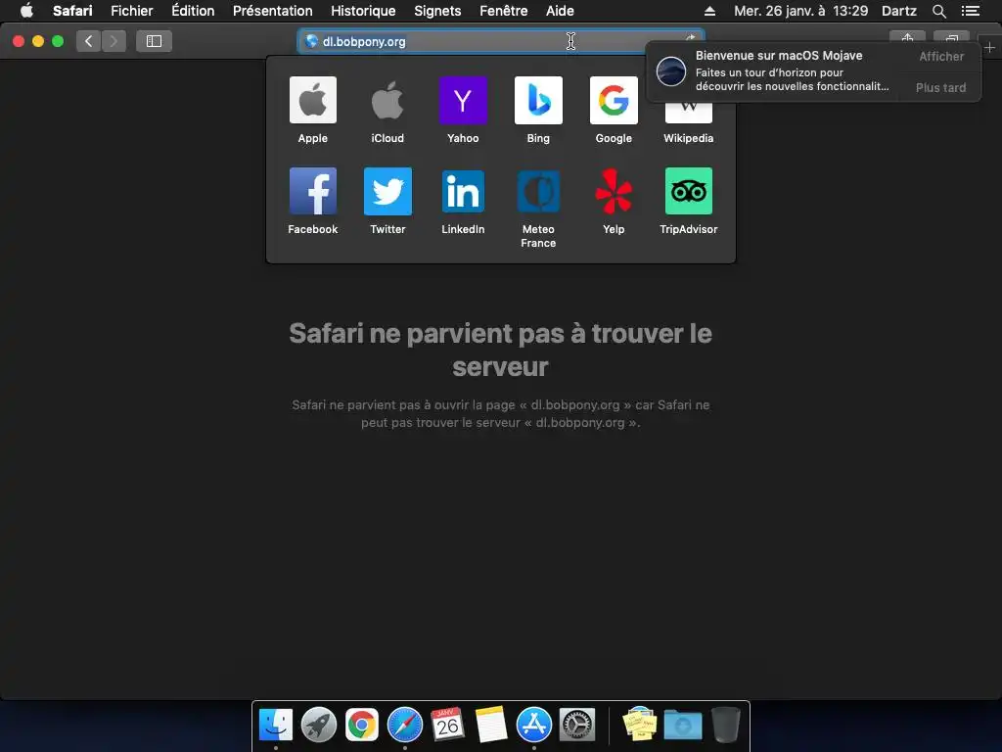1002x752 pixels.
Task: Close the Safari window red button
Action: click(19, 41)
